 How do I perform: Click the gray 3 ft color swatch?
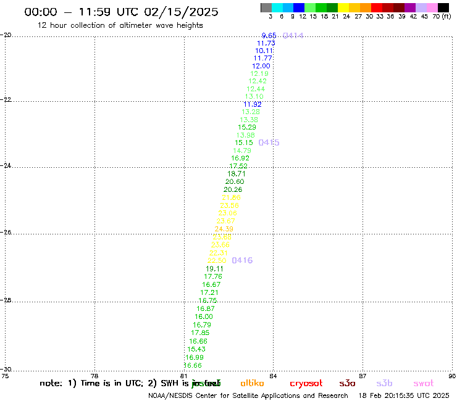click(x=266, y=7)
